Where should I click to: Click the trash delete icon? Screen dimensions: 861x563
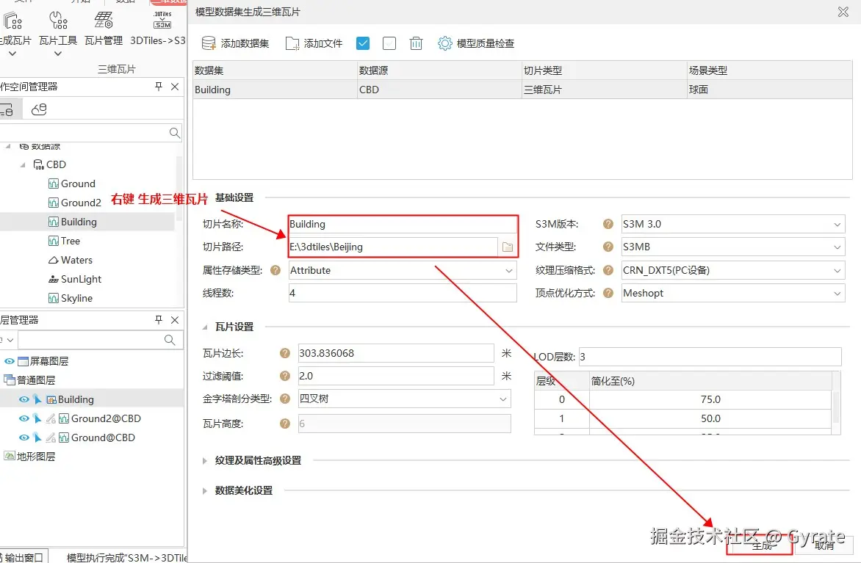(416, 43)
